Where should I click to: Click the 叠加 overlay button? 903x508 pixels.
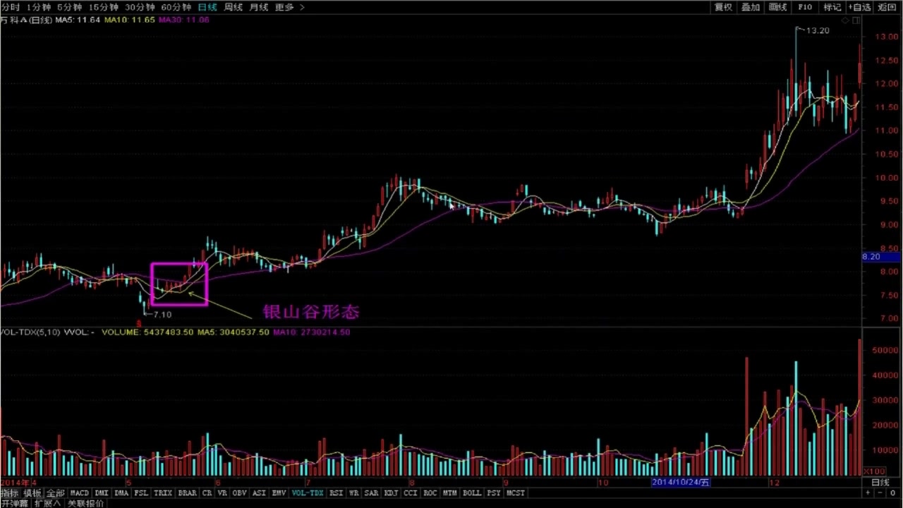751,7
